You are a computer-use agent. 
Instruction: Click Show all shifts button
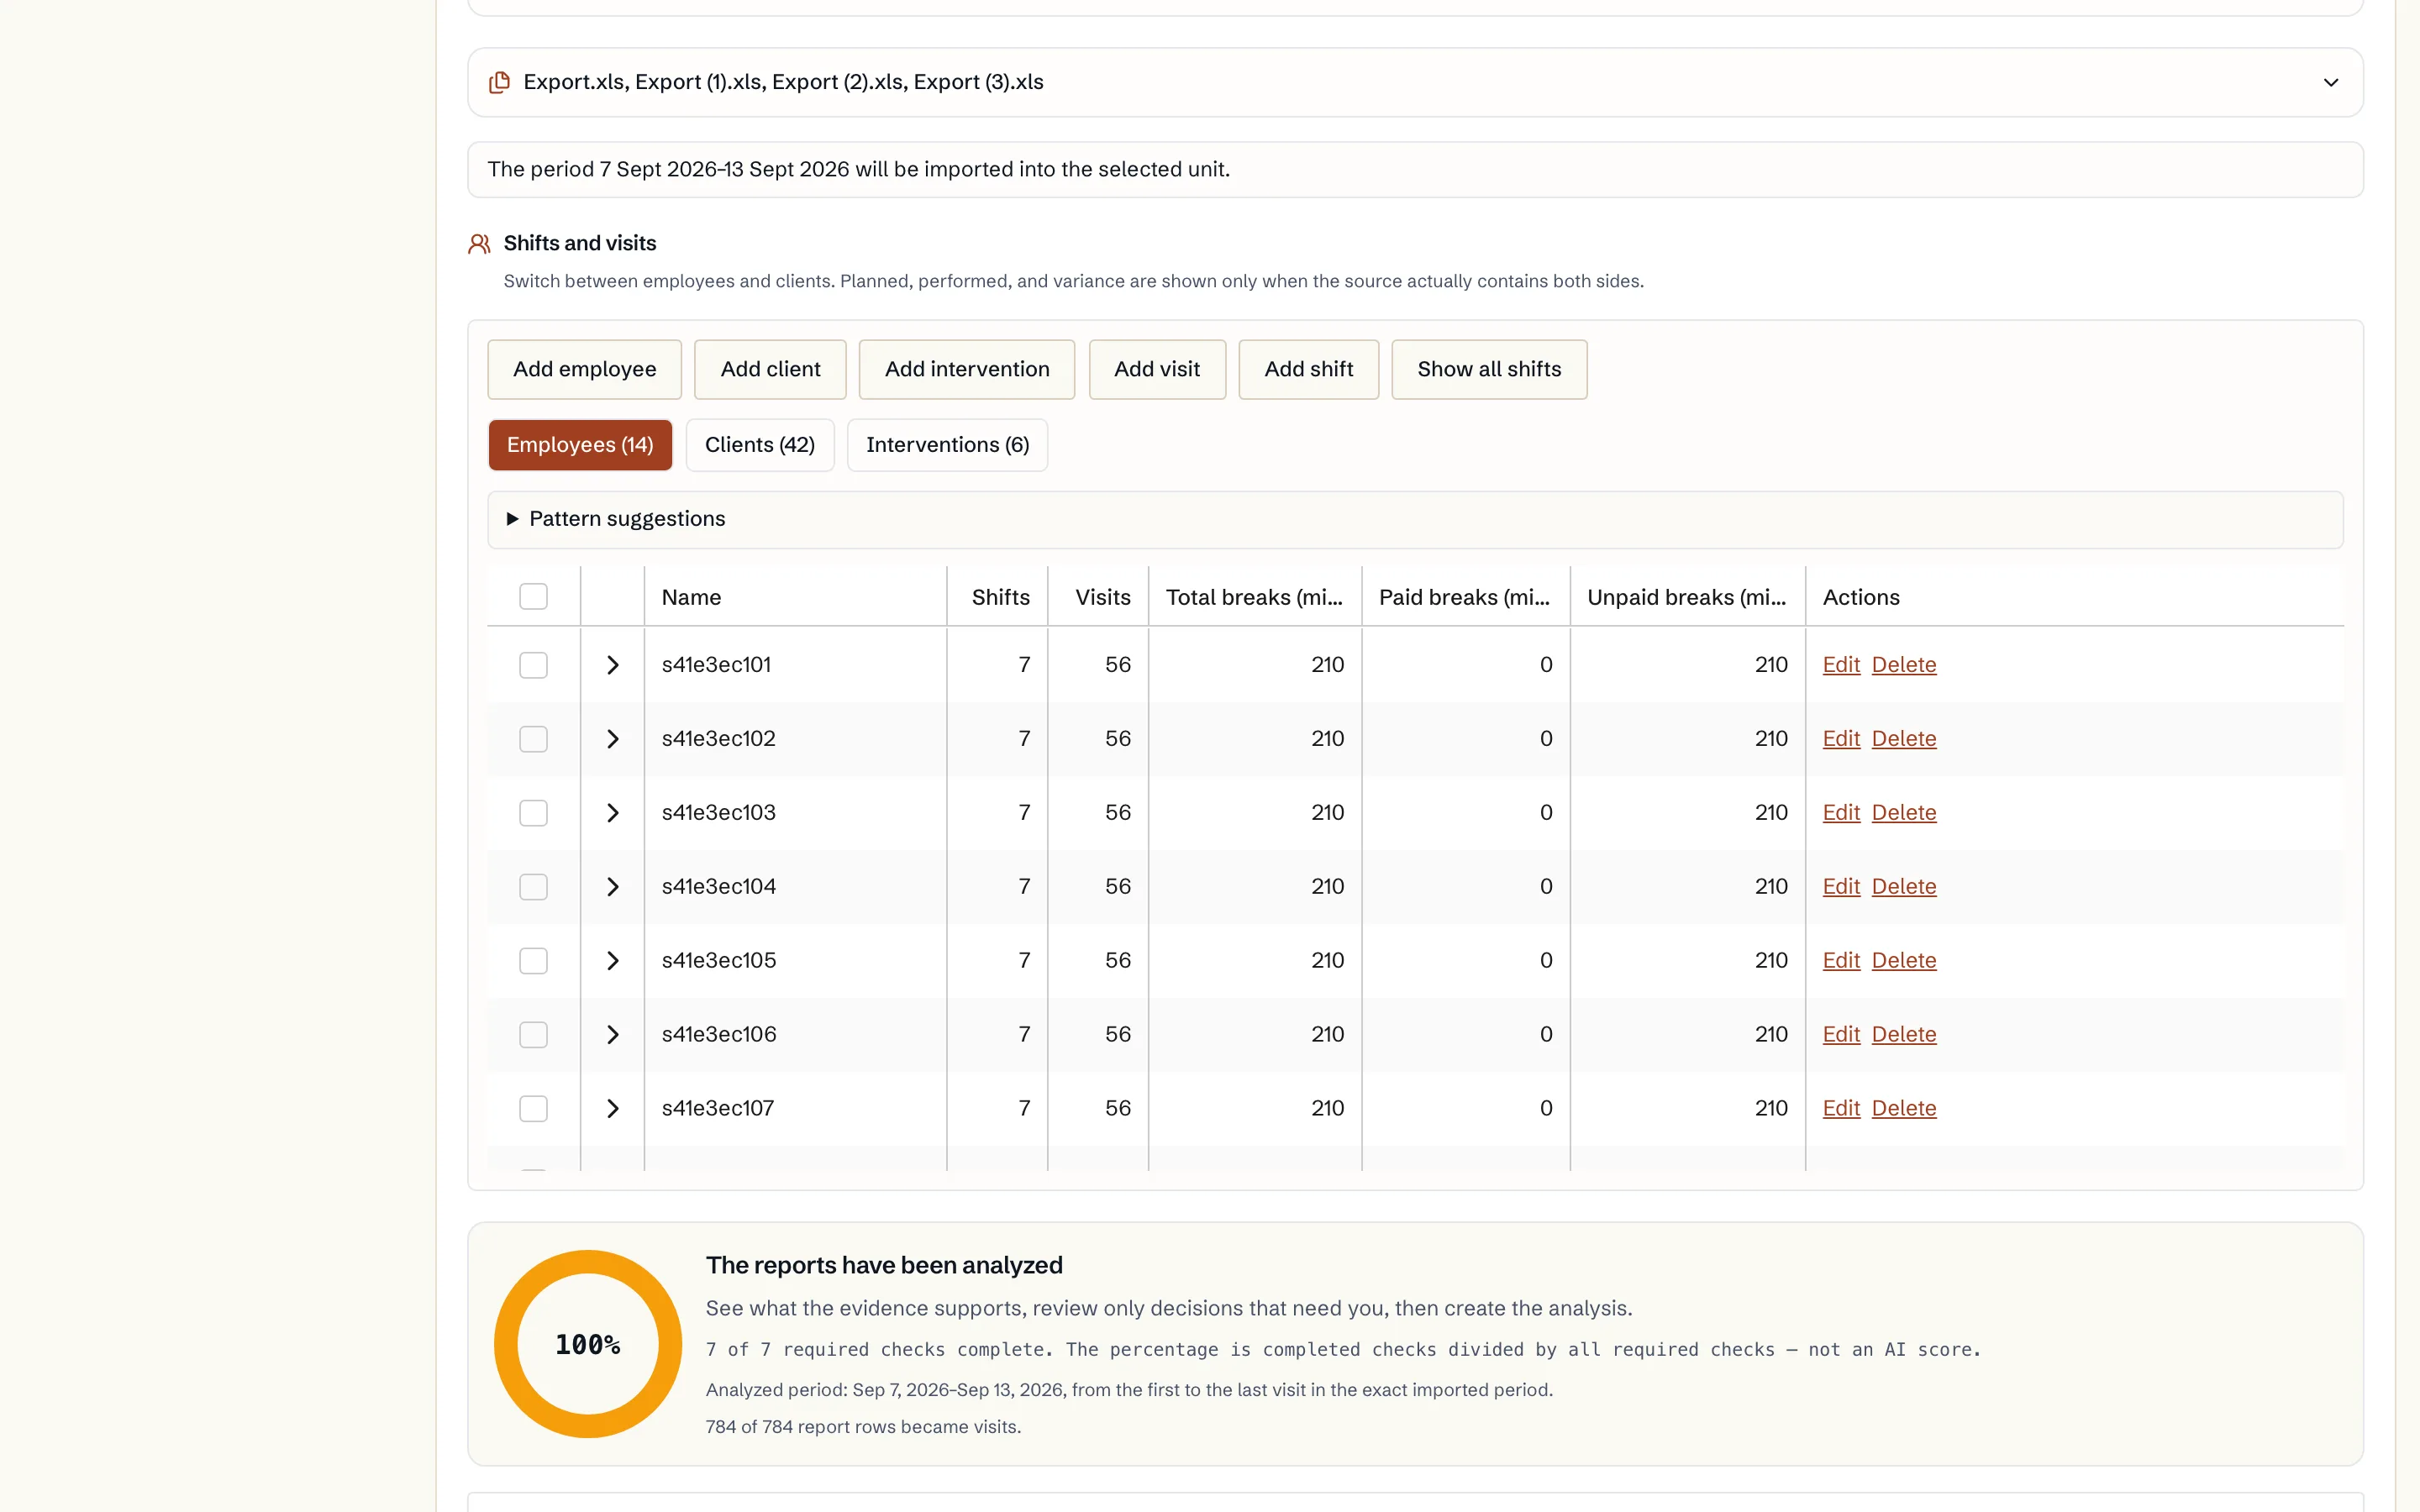pos(1489,369)
